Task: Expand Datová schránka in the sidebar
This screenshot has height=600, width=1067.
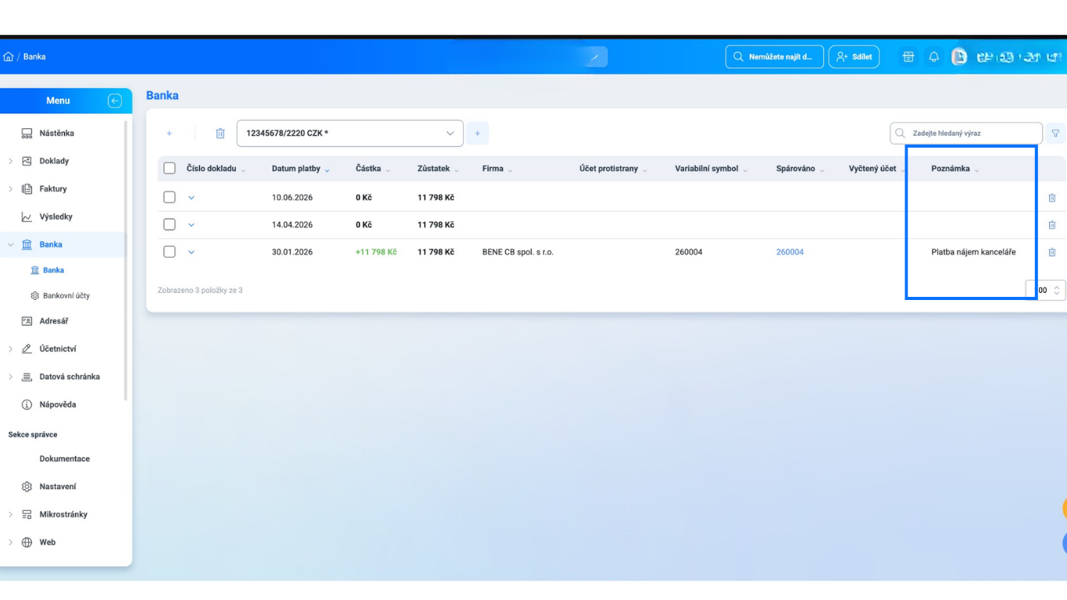Action: 10,377
